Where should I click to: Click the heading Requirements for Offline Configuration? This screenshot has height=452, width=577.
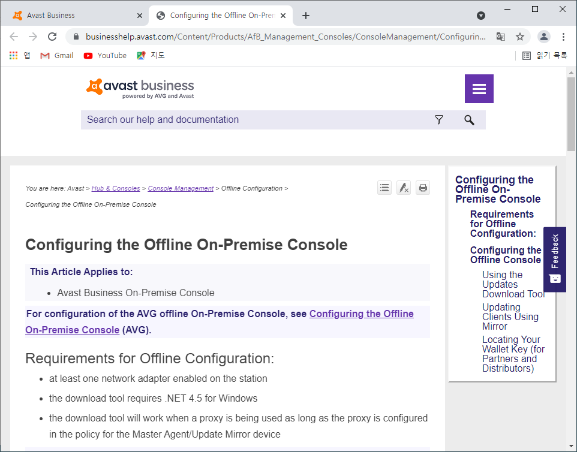click(x=149, y=358)
